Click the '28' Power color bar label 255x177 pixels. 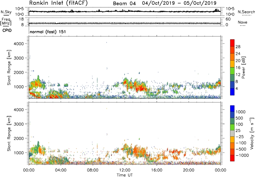pyautogui.click(x=238, y=47)
